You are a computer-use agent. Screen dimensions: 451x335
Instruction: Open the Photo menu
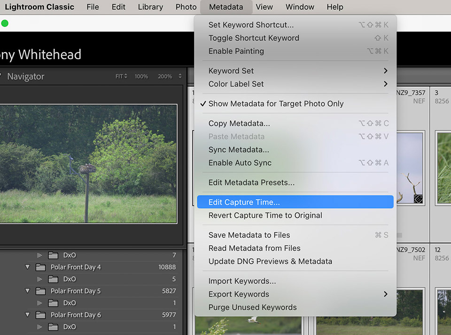coord(186,7)
